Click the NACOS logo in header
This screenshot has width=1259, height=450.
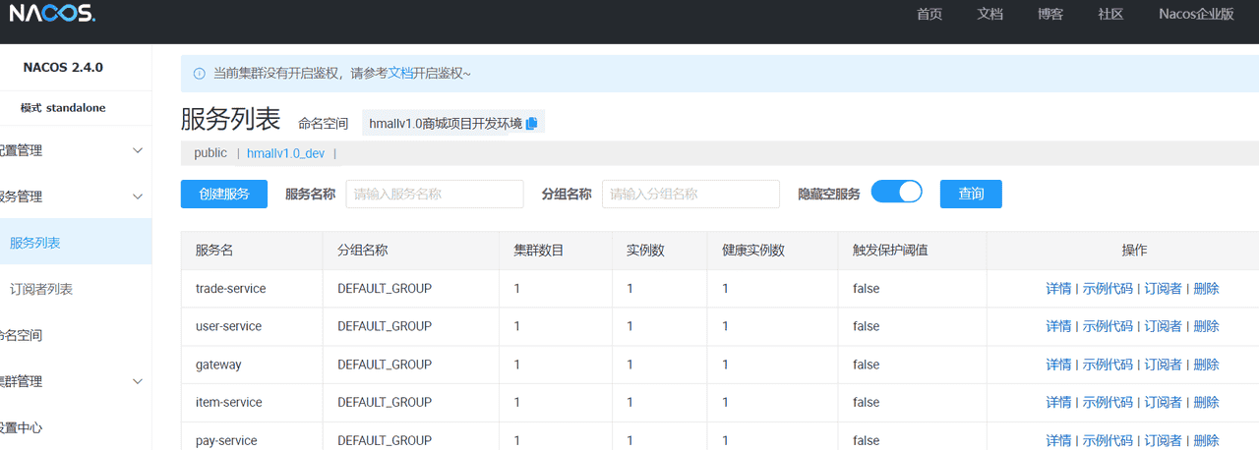(x=52, y=14)
